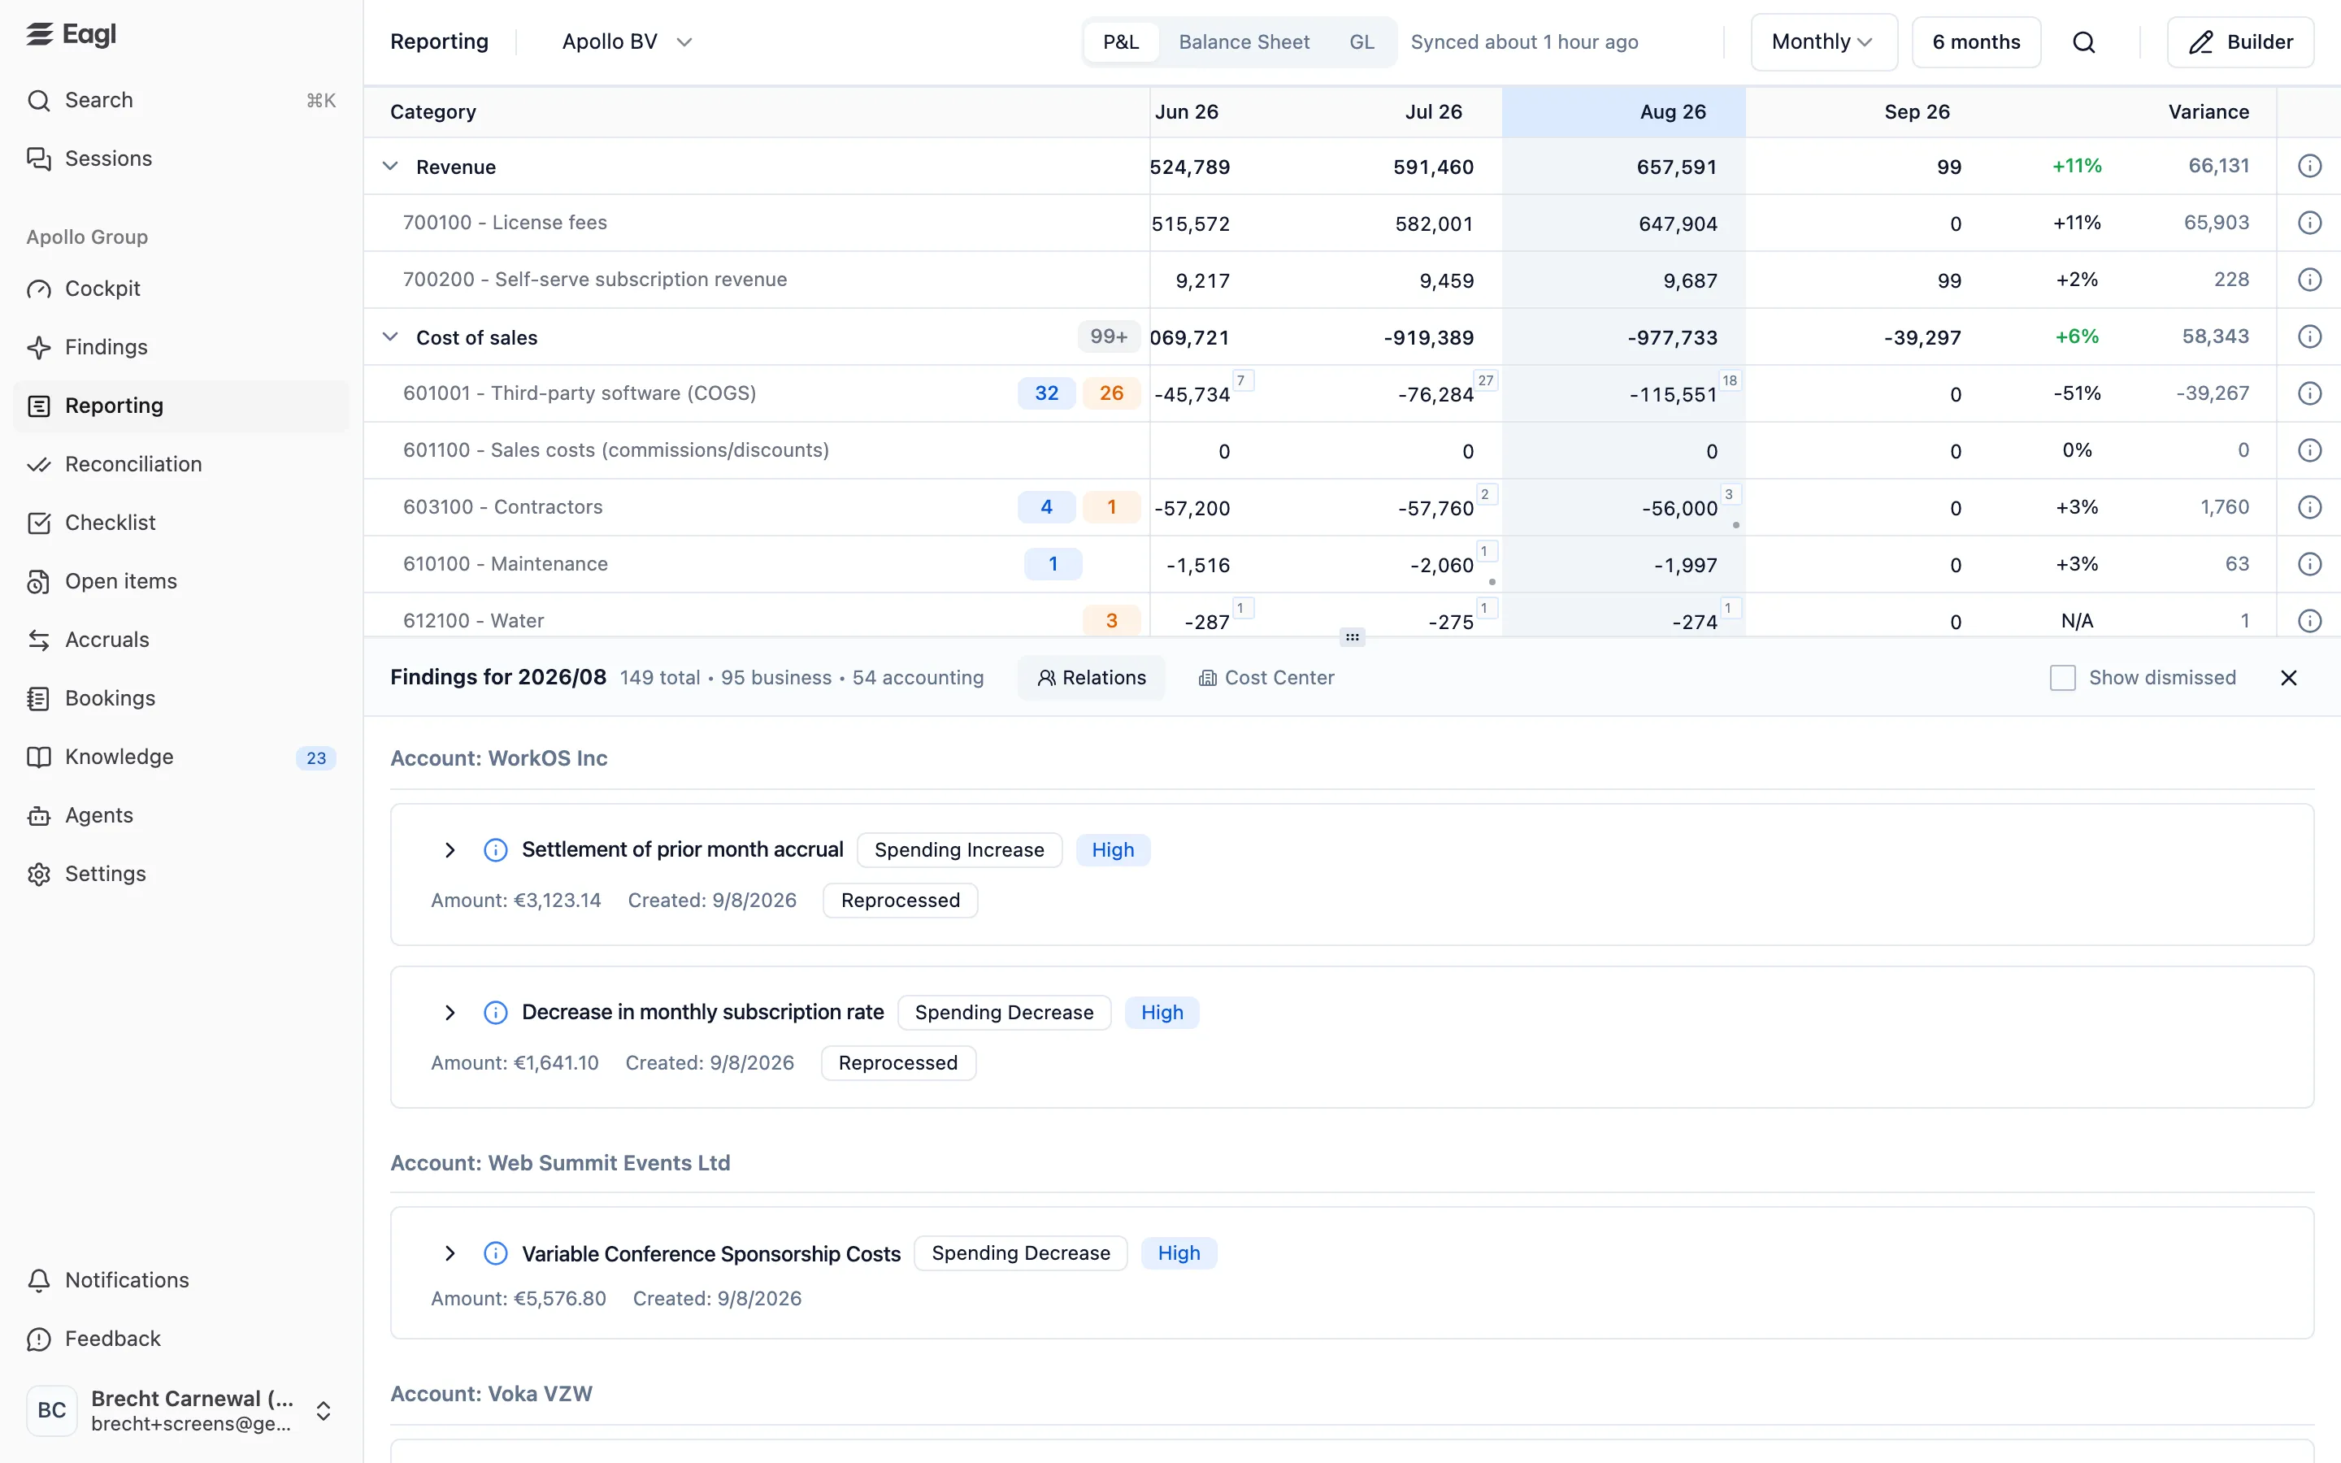Open the Checklist page
The height and width of the screenshot is (1463, 2341).
coord(181,523)
